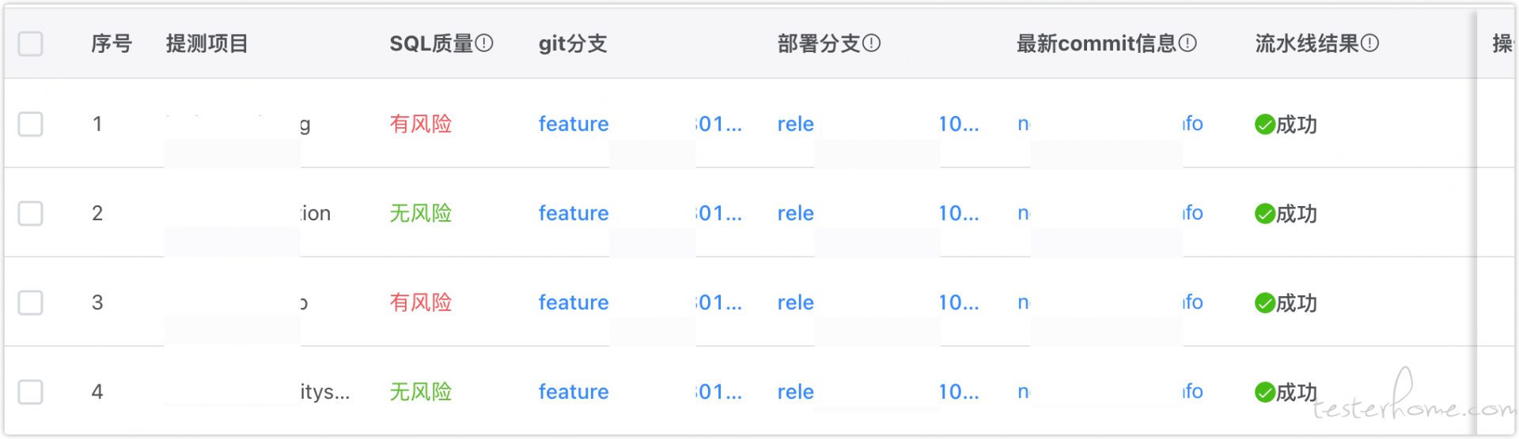This screenshot has height=439, width=1519.
Task: Toggle the select-all checkbox in header
Action: pos(31,43)
